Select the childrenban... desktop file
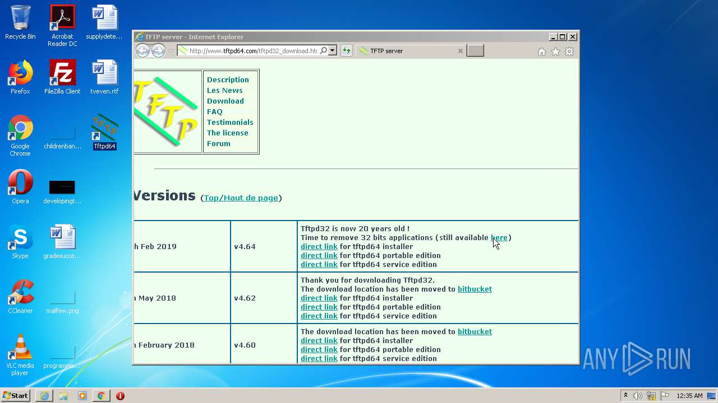 click(62, 135)
